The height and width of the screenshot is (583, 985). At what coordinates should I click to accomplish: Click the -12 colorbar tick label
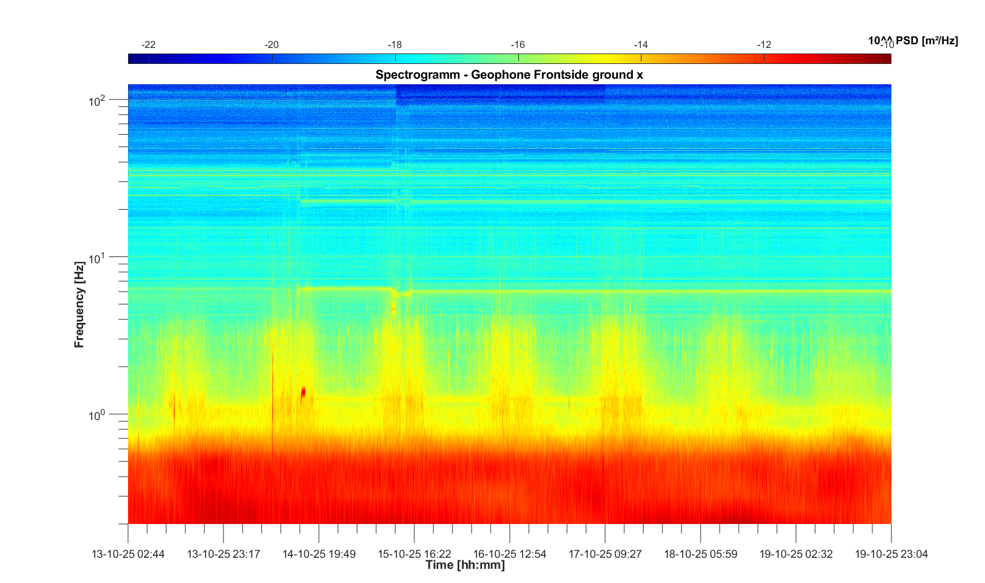tap(764, 45)
